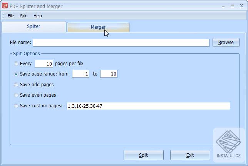248x166 pixels.
Task: Click the Split button
Action: (144, 155)
